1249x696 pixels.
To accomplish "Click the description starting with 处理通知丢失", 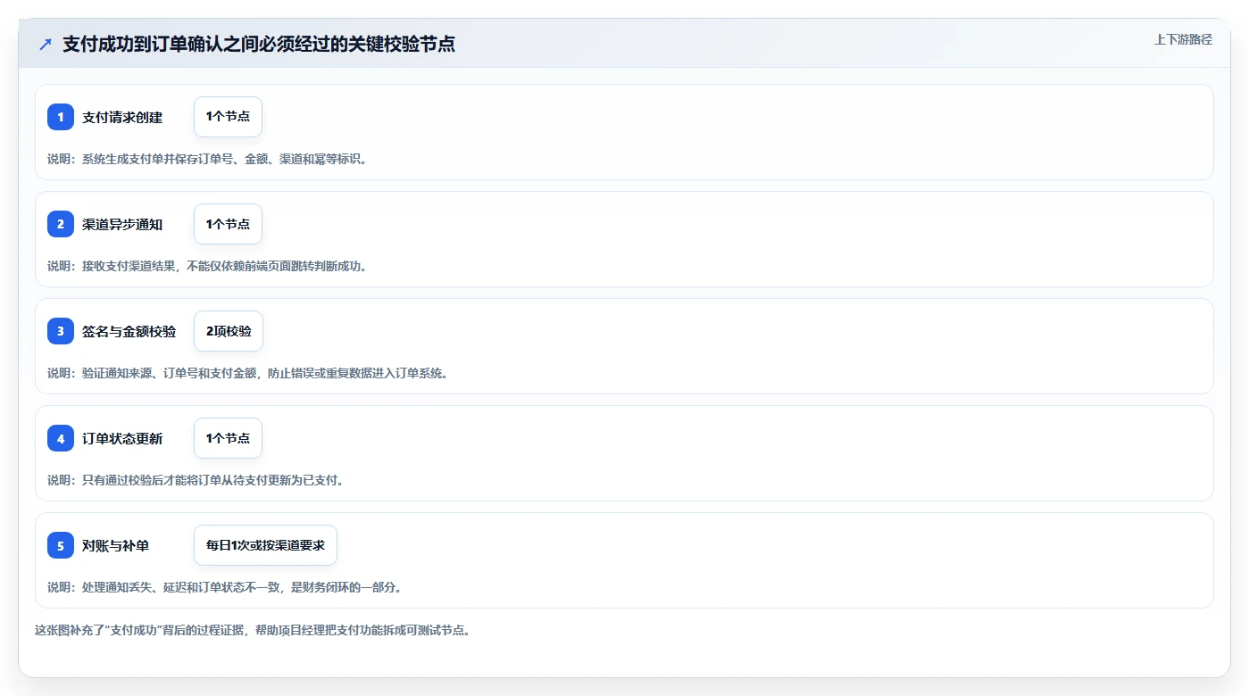I will click(224, 587).
